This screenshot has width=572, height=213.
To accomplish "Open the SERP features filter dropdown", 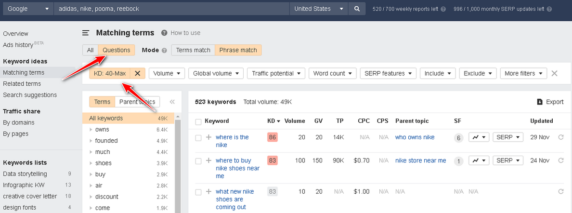I will pos(388,73).
